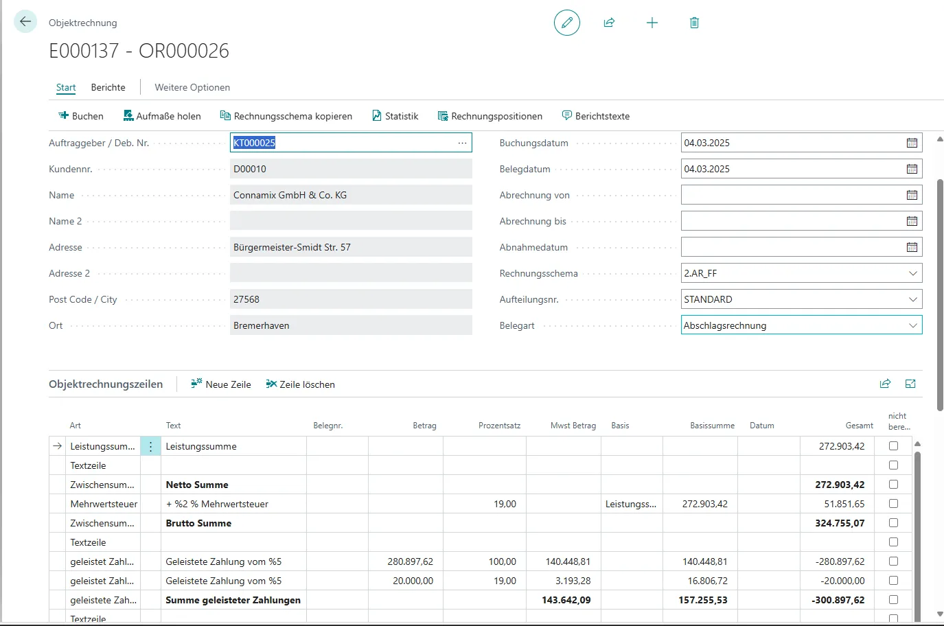The image size is (944, 626).
Task: Click the Auftraggeber / Deb. Nr. field
Action: 343,143
